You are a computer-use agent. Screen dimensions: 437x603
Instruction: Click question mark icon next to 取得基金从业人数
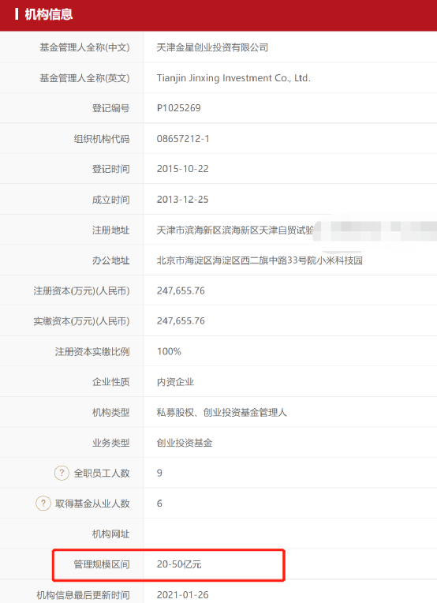pos(43,503)
